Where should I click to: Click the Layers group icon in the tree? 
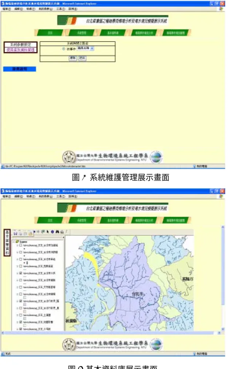coord(17,242)
